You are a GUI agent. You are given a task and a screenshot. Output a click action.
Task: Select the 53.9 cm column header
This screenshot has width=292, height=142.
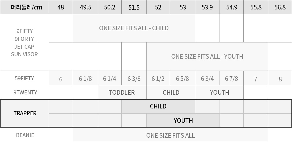(207, 7)
